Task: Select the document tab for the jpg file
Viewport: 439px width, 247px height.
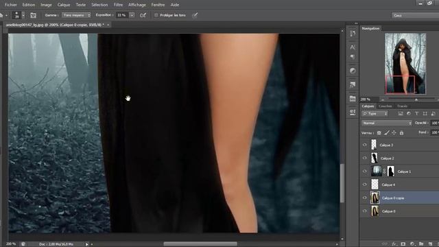Action: 55,25
